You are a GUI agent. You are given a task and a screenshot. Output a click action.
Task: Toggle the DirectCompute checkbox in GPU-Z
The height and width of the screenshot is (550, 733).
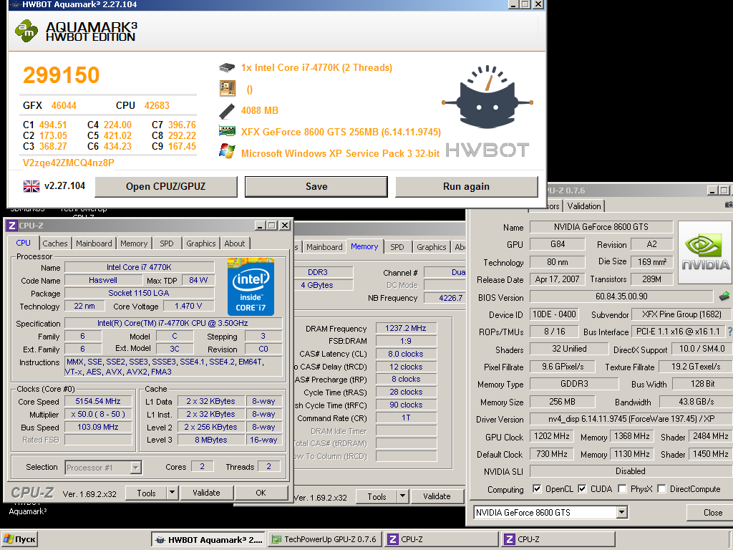click(x=661, y=488)
